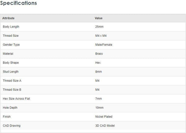Select the 7mm hex size value
Screen dimensions: 186x133
coord(99,99)
